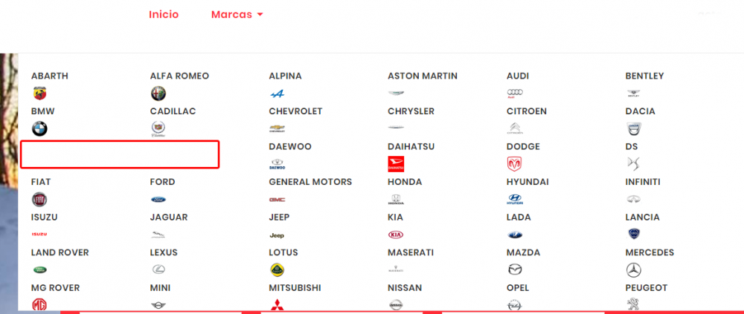The width and height of the screenshot is (744, 314).
Task: Select the DODGE brand name
Action: click(x=523, y=147)
